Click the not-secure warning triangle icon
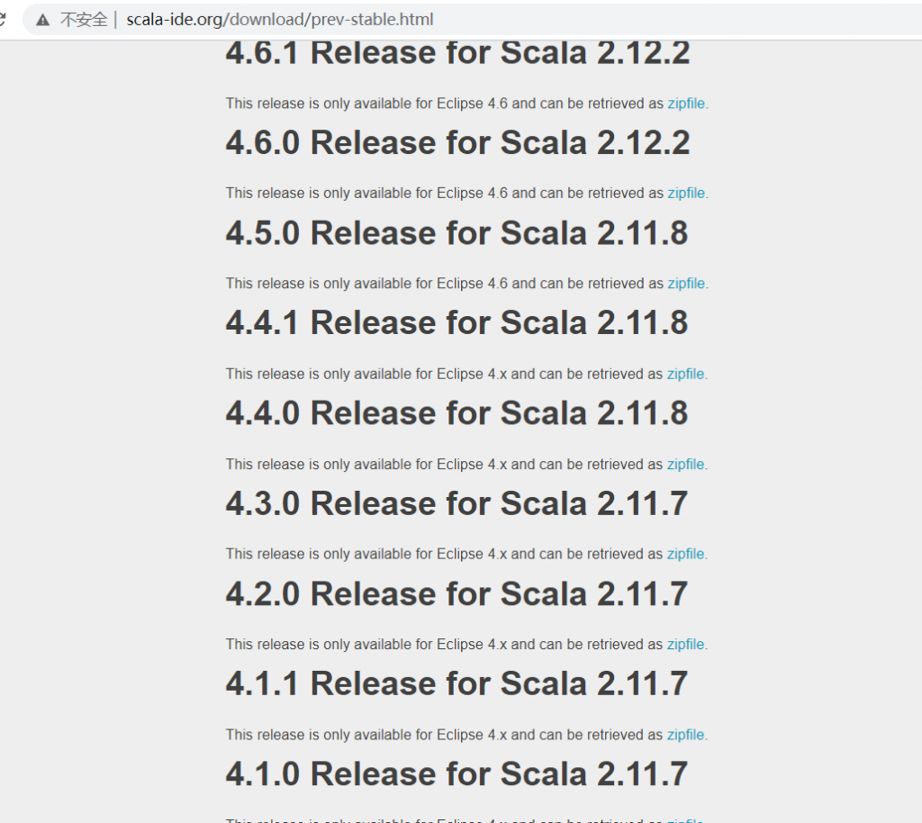The image size is (922, 823). pos(42,19)
